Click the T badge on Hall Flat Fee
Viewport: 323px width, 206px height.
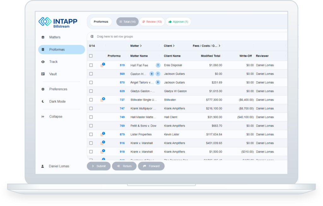point(158,65)
